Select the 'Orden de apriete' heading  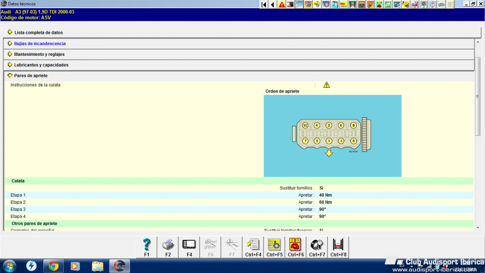283,91
